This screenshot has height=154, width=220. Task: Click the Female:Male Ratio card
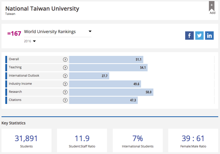(x=193, y=141)
